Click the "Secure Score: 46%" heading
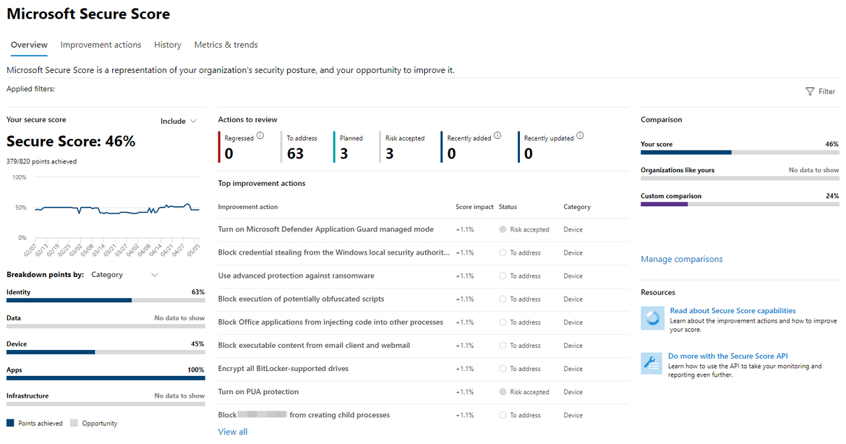The image size is (846, 444). [x=71, y=141]
